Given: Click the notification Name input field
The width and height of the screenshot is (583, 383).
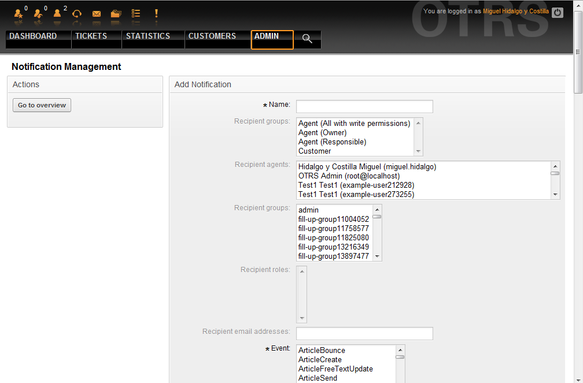Looking at the screenshot, I should pos(364,106).
